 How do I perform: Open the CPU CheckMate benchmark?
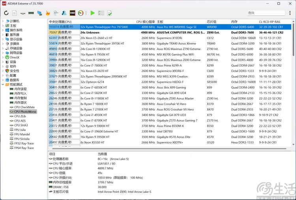(x=22, y=107)
